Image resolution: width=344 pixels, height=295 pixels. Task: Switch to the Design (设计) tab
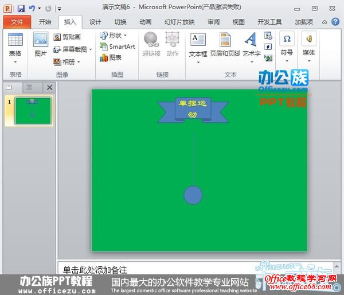(x=95, y=22)
